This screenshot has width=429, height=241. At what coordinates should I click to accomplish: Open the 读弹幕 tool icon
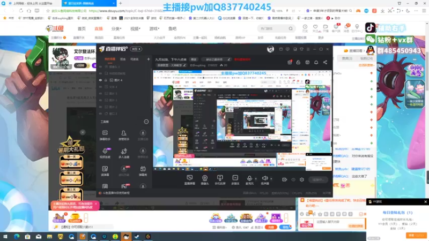[x=105, y=171]
